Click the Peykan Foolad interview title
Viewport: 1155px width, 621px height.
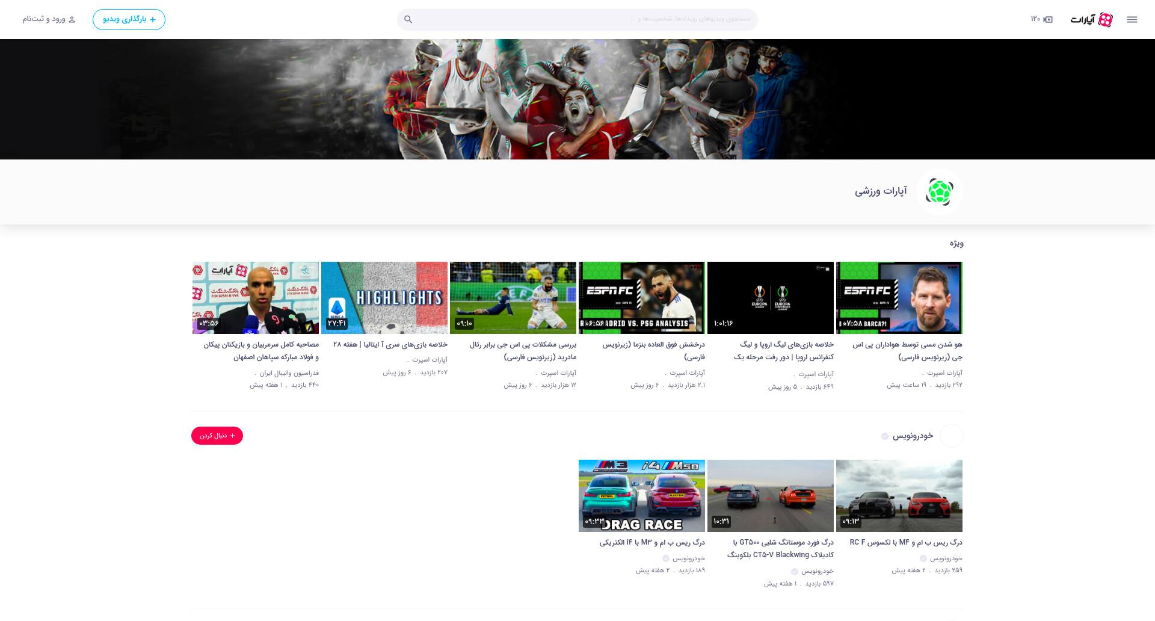261,351
